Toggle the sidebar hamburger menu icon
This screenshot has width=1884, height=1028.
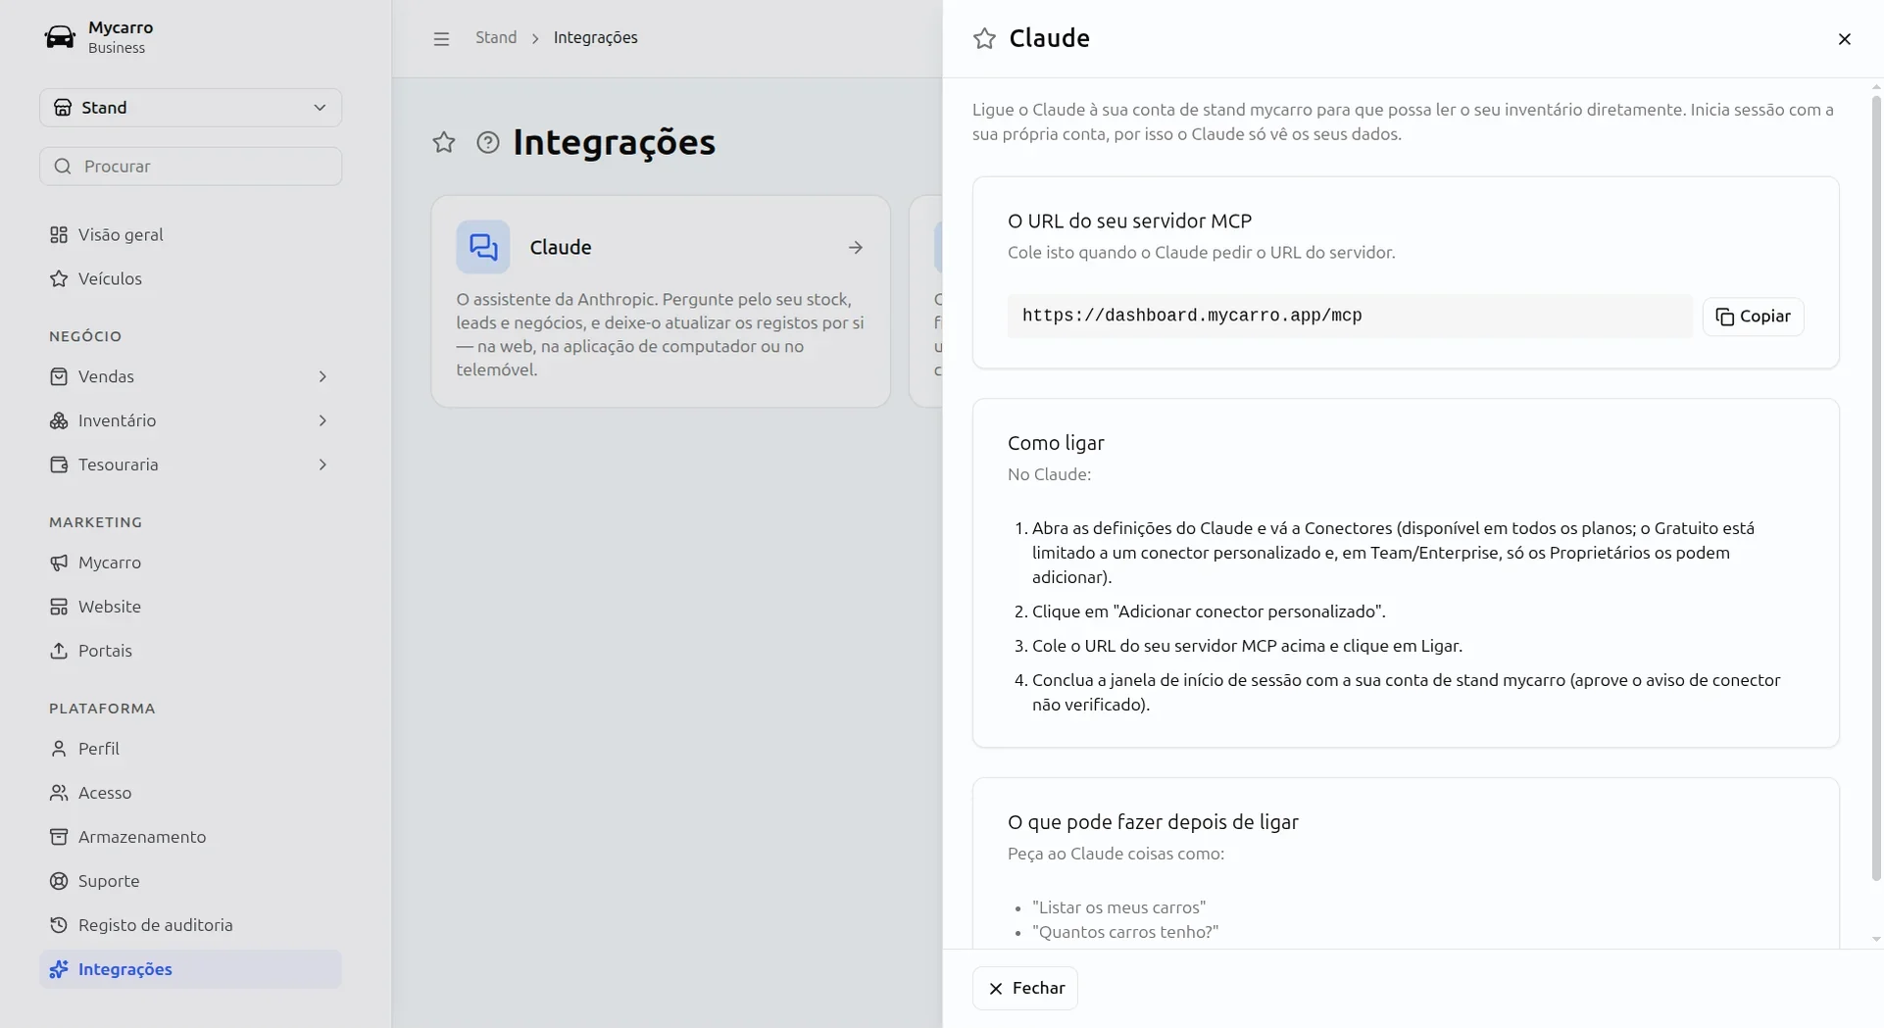441,38
